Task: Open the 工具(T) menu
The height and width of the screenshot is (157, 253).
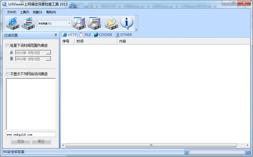Action: pos(24,12)
